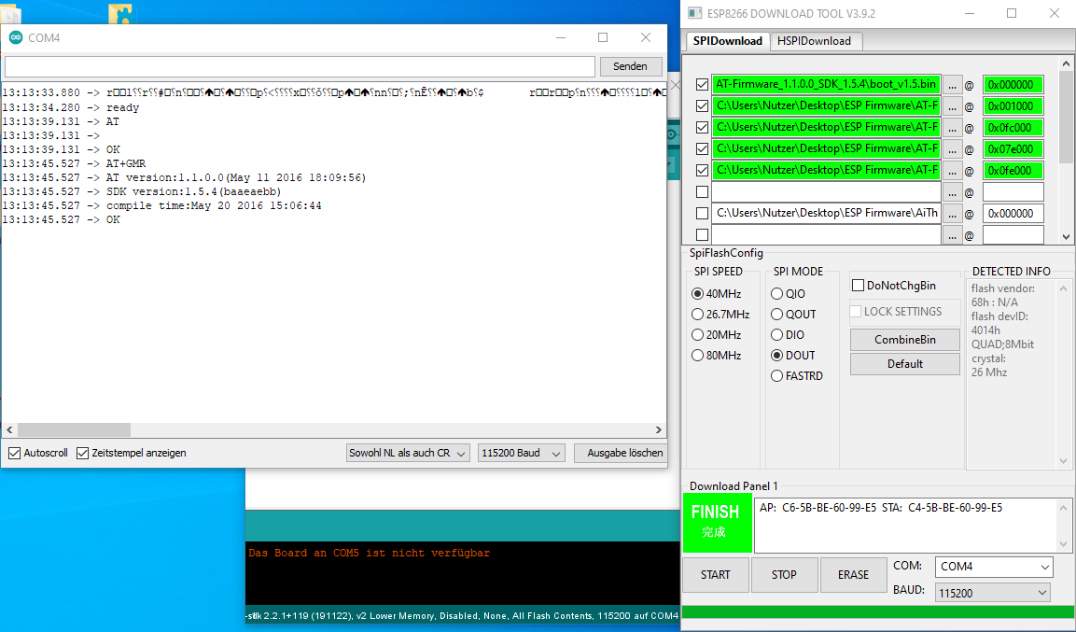Click the Senden button
The width and height of the screenshot is (1076, 632).
(630, 66)
